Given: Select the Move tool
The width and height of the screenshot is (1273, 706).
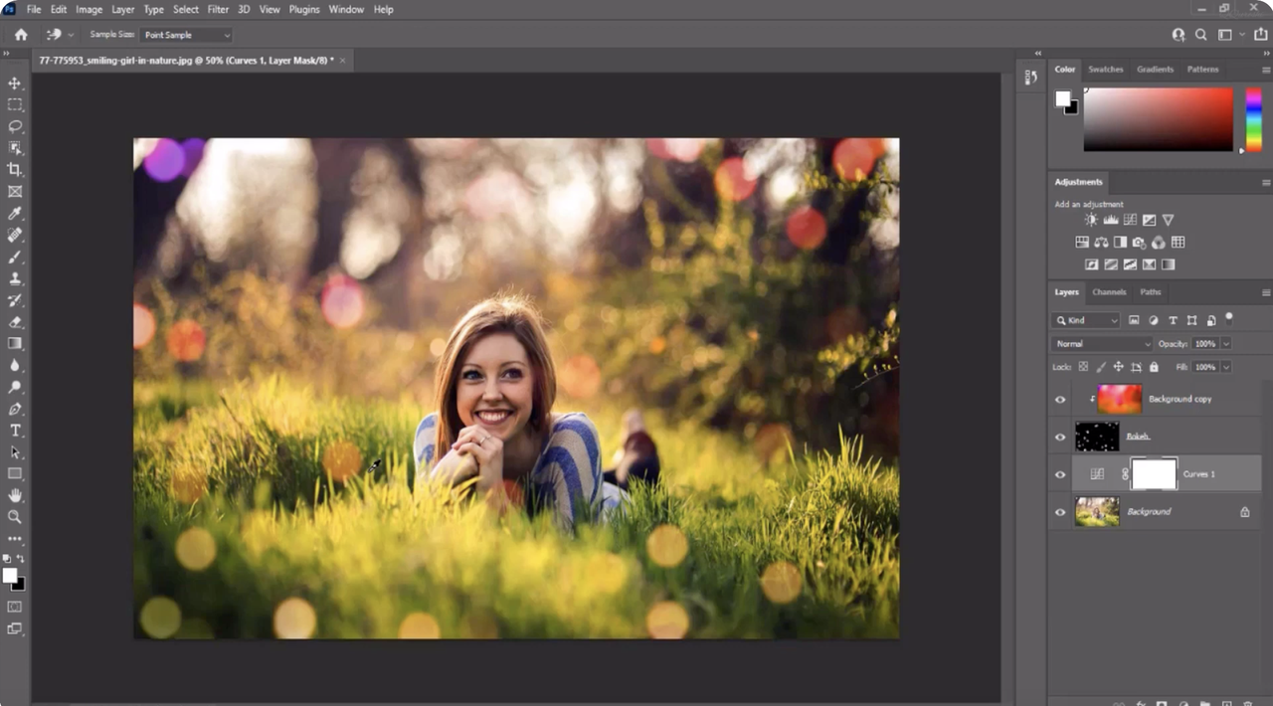Looking at the screenshot, I should click(x=15, y=84).
